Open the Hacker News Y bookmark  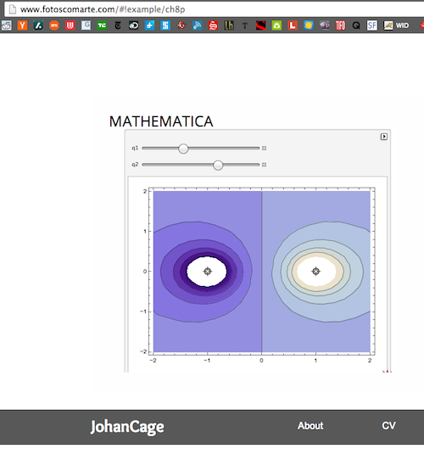point(22,25)
